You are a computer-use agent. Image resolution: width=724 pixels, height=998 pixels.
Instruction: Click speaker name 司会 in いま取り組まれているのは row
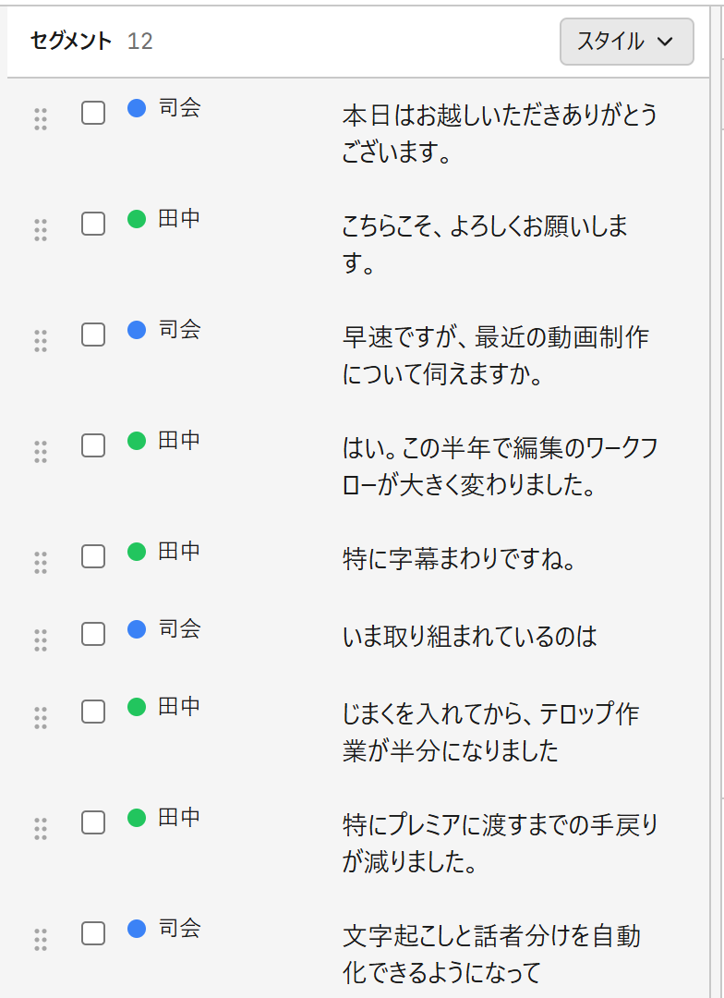[179, 628]
